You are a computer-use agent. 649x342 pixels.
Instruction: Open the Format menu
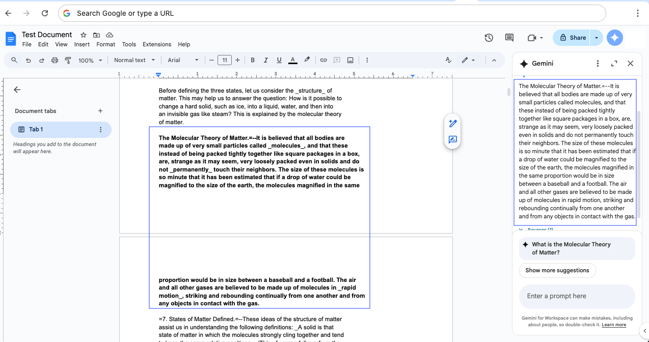pos(106,44)
